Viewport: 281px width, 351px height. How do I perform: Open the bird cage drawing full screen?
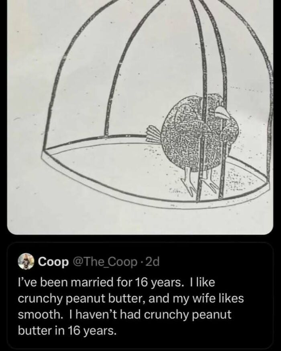(140, 116)
